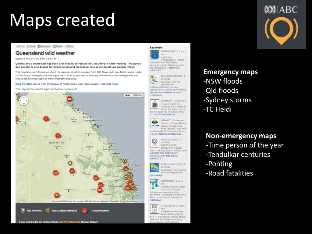Click the Google Maps Terms of Use link
Image resolution: width=312 pixels, height=234 pixels.
(x=138, y=201)
